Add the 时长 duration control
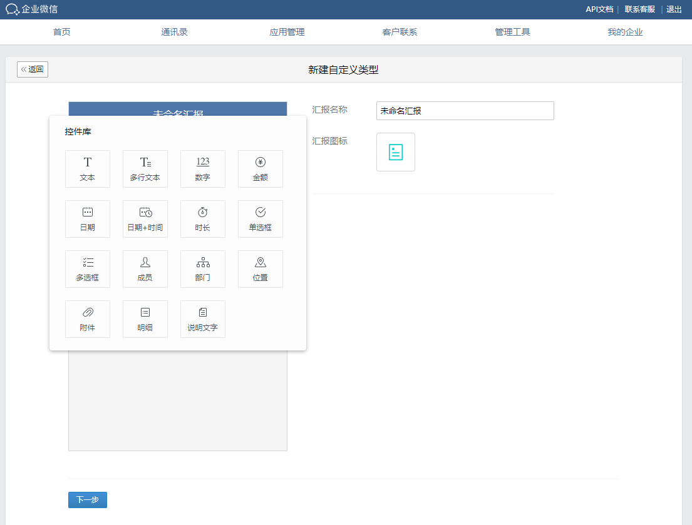The width and height of the screenshot is (692, 525). [202, 219]
